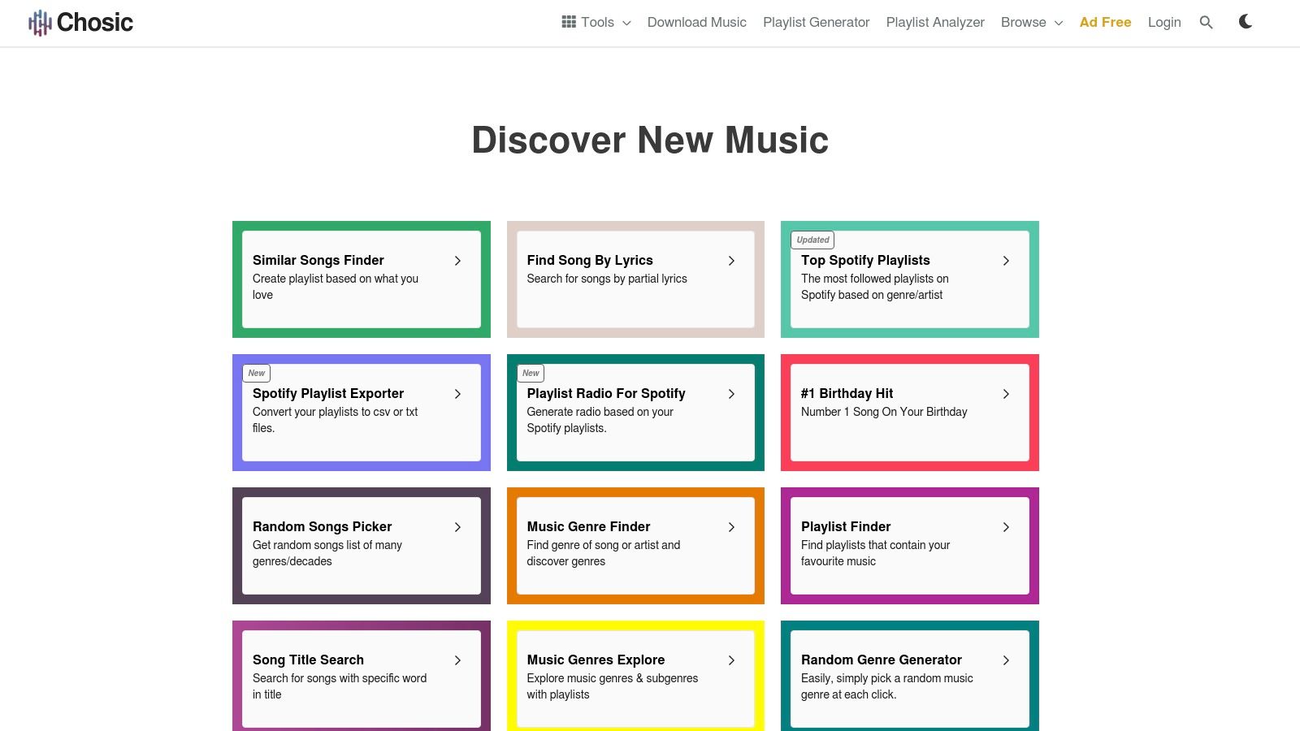The image size is (1300, 731).
Task: Expand the Browse dropdown chevron
Action: pyautogui.click(x=1059, y=23)
